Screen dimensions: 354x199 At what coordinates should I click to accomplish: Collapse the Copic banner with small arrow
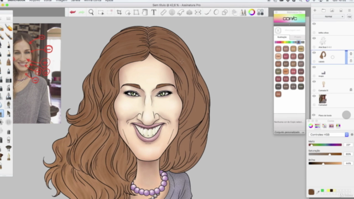pyautogui.click(x=289, y=24)
